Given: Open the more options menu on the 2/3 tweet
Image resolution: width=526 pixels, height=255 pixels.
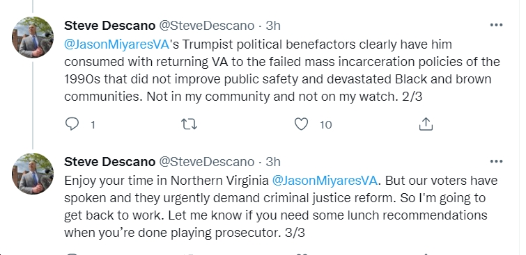Looking at the screenshot, I should click(x=496, y=25).
